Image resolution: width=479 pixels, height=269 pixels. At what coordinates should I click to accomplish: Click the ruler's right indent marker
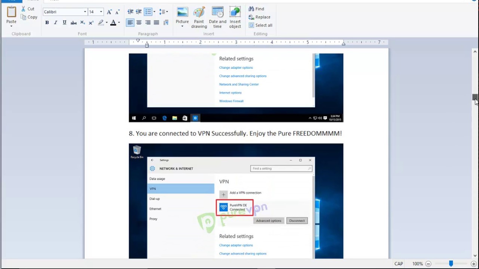click(344, 44)
